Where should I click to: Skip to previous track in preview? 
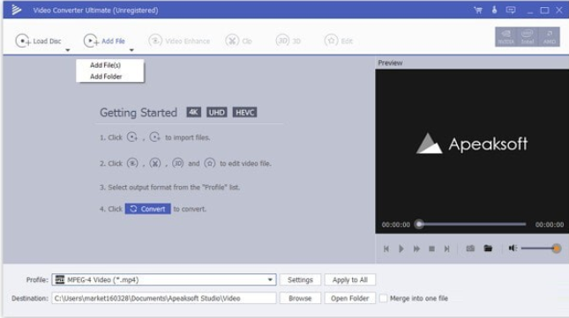point(386,248)
